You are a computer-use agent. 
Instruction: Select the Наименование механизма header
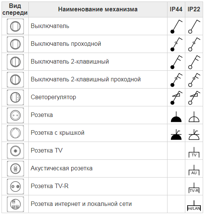click(x=98, y=9)
